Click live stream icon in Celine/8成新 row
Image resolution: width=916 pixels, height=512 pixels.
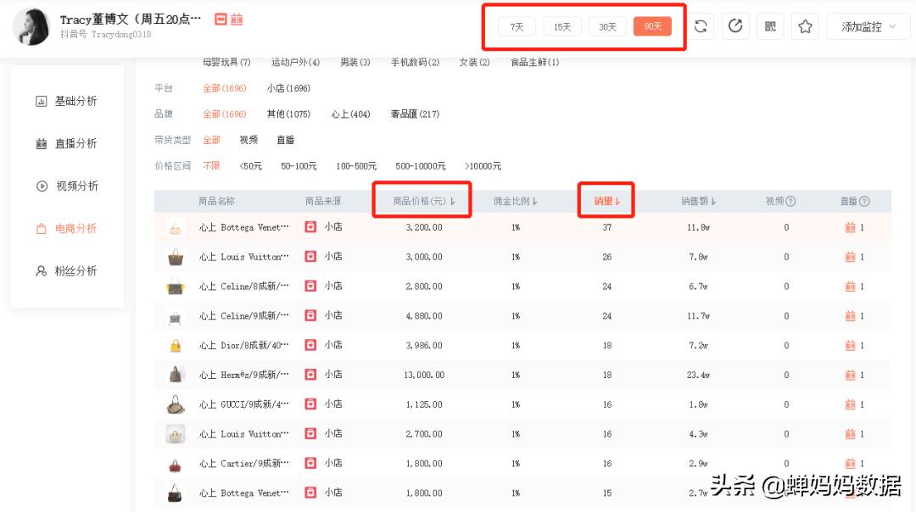click(850, 286)
